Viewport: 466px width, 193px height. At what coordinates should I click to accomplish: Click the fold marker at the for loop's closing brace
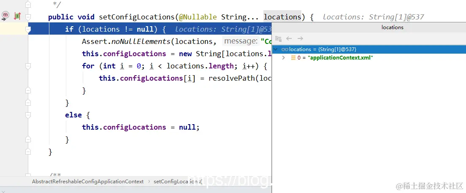(28, 90)
